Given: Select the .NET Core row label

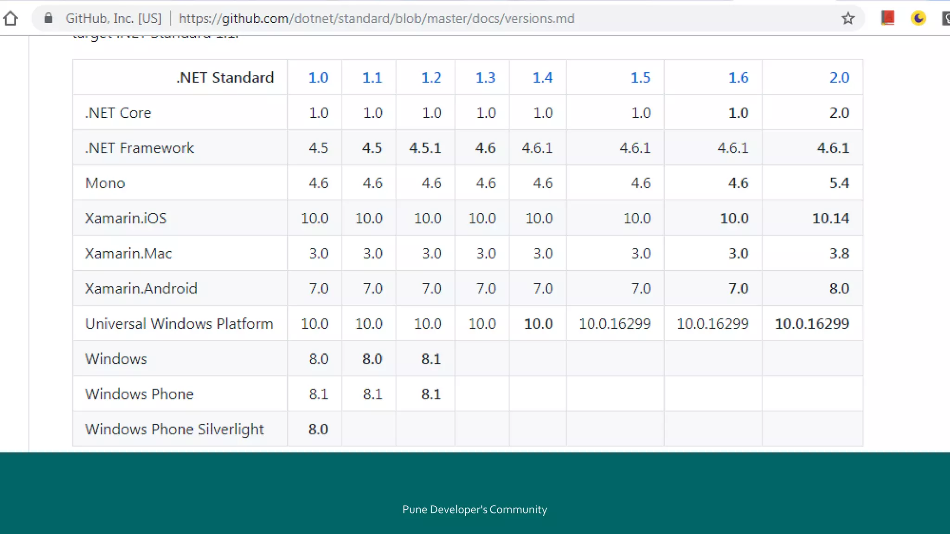Looking at the screenshot, I should (x=118, y=113).
